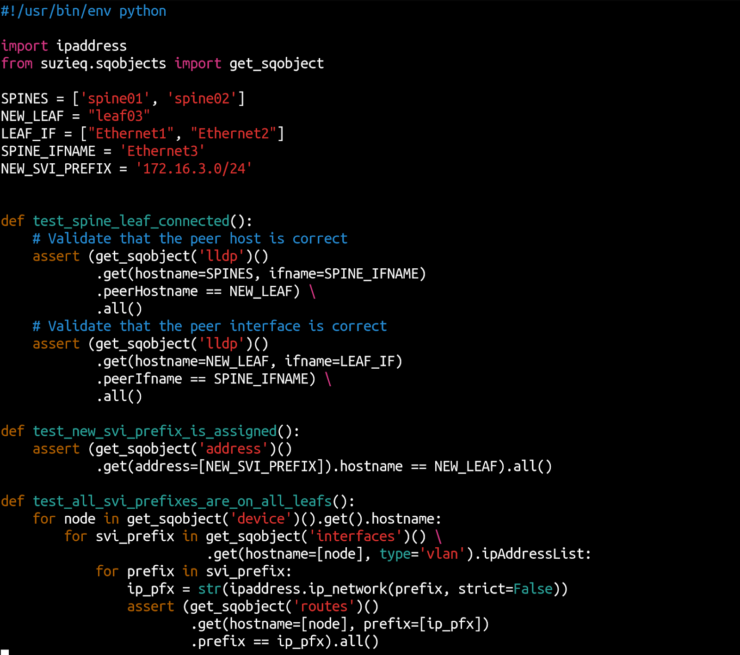Place cursor on the ipaddress import
Screen dimensions: 740x655
[91, 46]
